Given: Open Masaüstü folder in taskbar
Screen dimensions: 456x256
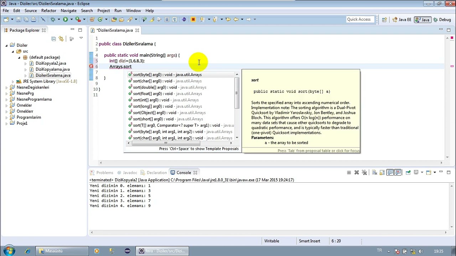Looking at the screenshot, I should tap(63, 251).
